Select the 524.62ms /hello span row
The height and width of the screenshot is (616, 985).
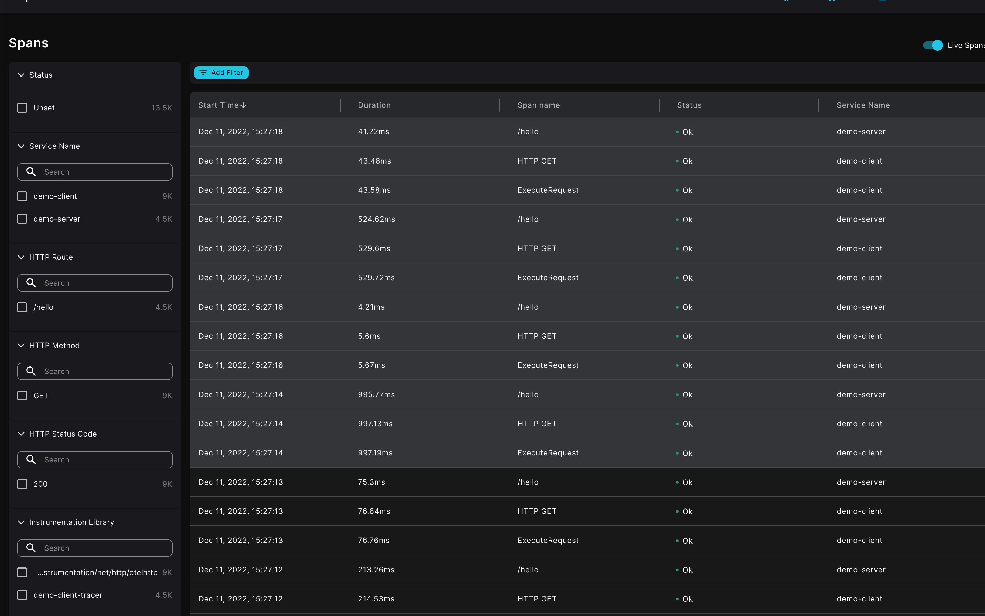[x=587, y=219]
